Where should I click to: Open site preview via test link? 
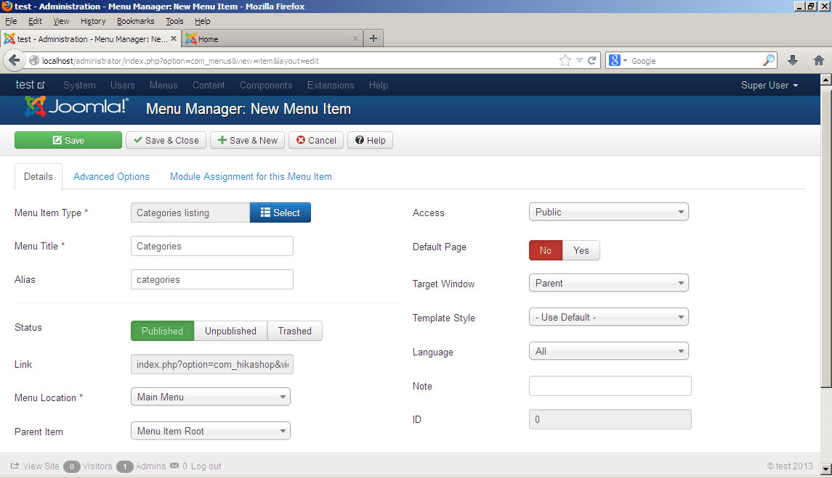point(31,85)
